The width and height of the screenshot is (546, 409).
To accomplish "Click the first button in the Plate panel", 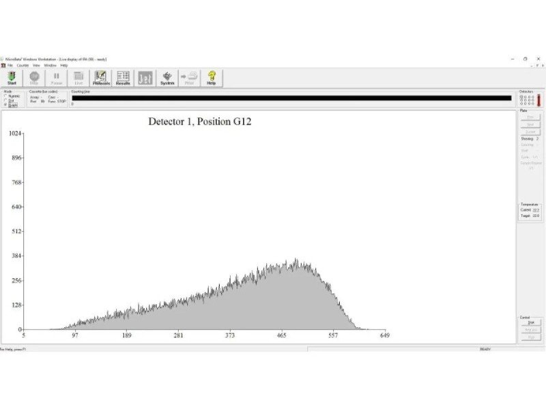I will pos(530,117).
